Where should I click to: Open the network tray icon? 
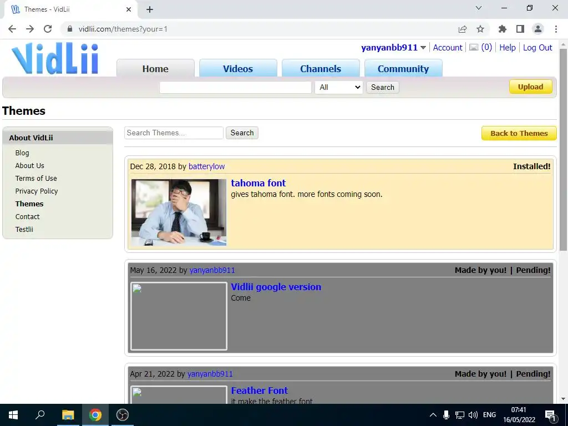point(460,415)
